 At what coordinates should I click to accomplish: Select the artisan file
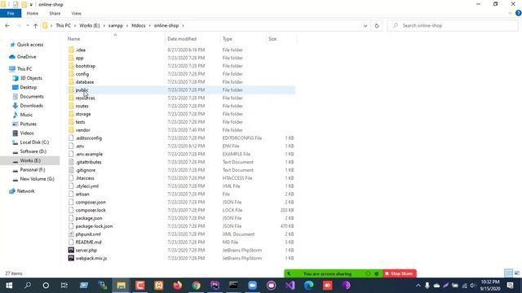[x=82, y=194]
